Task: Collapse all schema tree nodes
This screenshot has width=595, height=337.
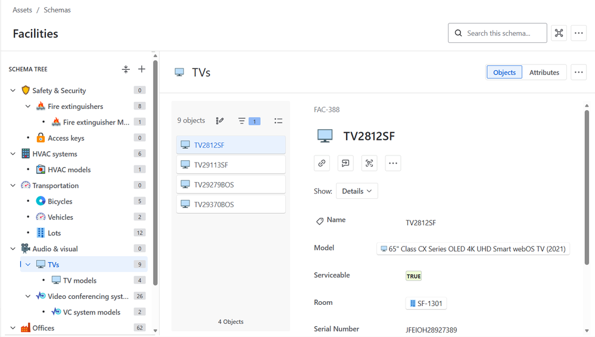Action: click(126, 69)
